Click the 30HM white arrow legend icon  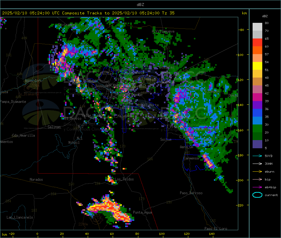(x=257, y=164)
